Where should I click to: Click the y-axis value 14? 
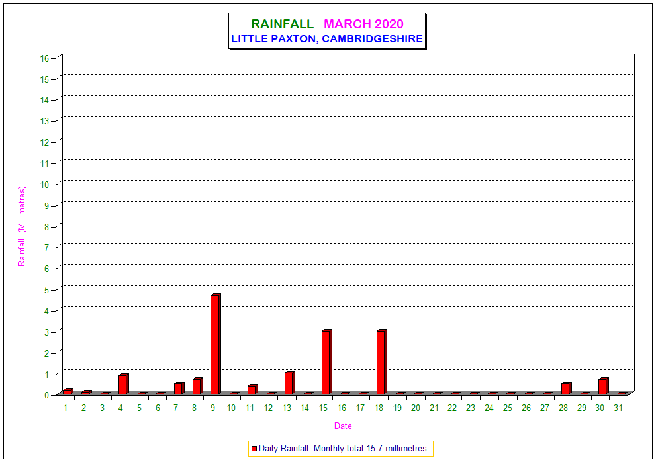tap(44, 100)
